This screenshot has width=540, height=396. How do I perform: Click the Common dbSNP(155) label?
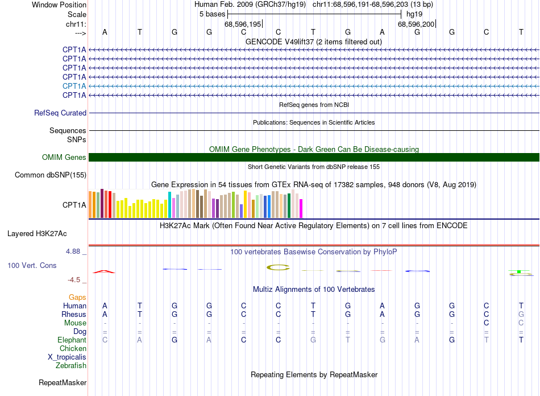click(50, 175)
